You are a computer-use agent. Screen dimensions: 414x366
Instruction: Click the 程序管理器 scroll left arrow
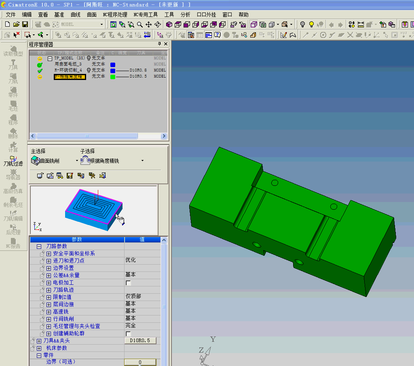33,136
